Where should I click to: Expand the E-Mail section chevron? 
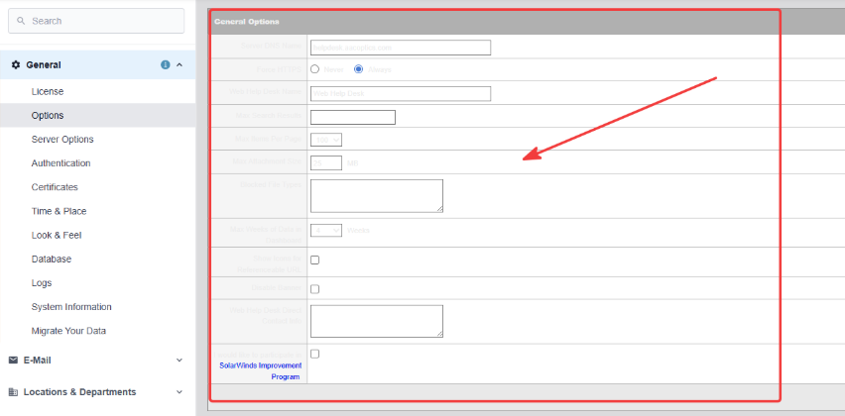(x=180, y=360)
